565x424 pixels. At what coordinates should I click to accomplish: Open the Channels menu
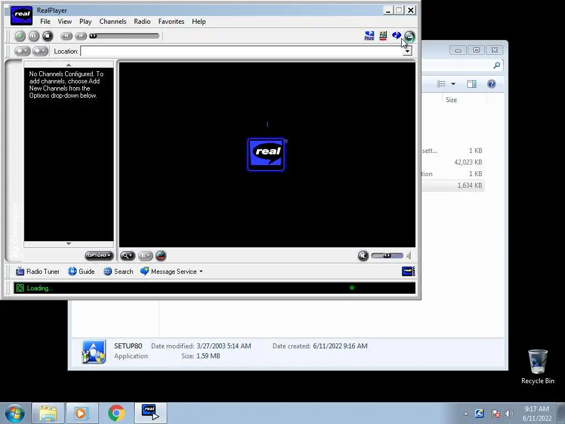(x=113, y=22)
